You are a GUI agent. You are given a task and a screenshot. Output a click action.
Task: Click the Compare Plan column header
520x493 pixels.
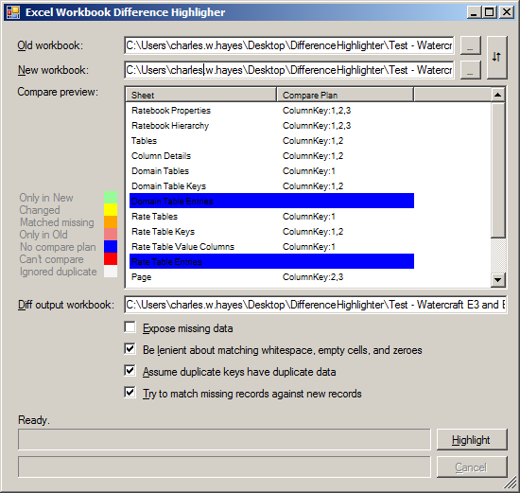coord(345,95)
